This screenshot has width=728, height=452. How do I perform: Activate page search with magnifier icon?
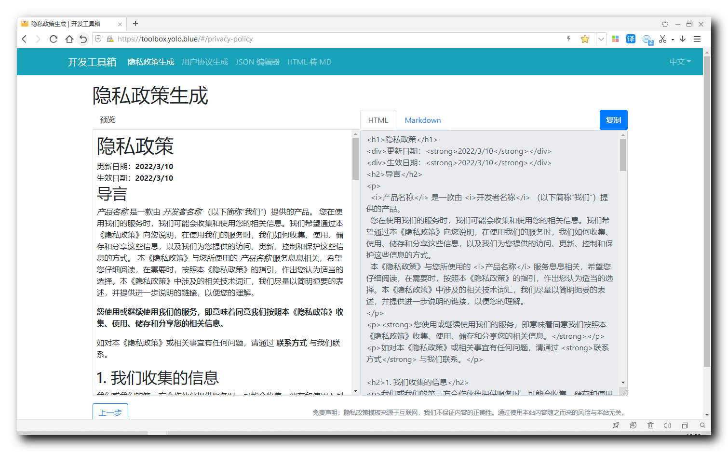pyautogui.click(x=702, y=425)
